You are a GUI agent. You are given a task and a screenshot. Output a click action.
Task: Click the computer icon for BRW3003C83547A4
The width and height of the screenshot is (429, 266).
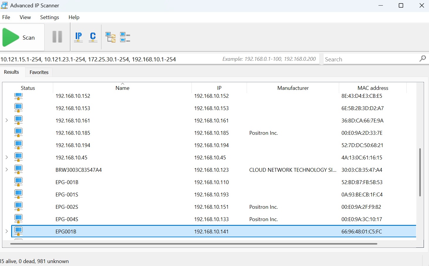click(x=18, y=170)
